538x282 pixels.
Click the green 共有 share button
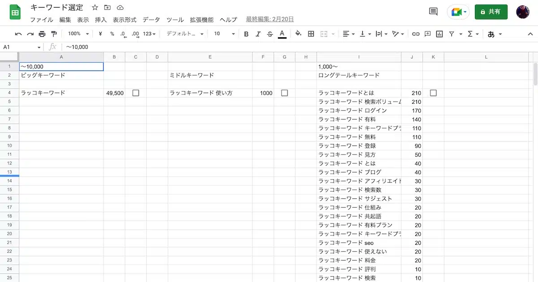[x=491, y=12]
